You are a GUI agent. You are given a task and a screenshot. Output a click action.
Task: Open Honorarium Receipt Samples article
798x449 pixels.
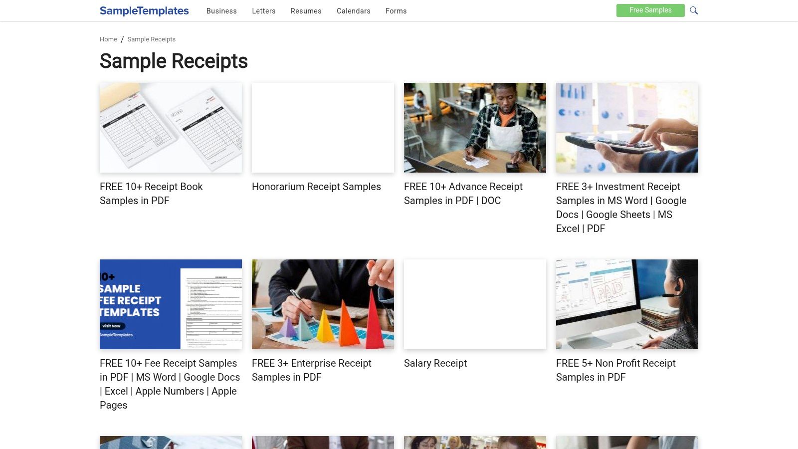coord(316,187)
